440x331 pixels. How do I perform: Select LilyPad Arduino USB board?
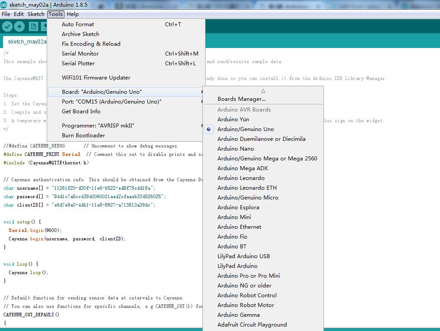[263, 256]
